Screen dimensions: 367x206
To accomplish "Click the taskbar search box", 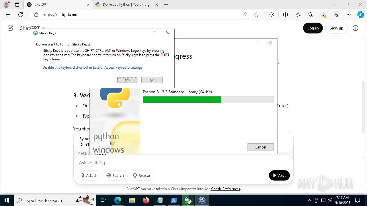I will 56,200.
